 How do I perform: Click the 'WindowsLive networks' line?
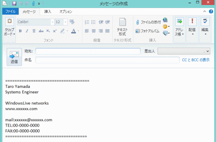tap(27, 103)
